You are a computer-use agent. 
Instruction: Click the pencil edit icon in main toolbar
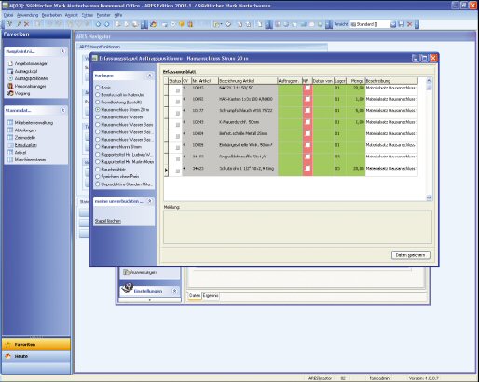[x=19, y=24]
